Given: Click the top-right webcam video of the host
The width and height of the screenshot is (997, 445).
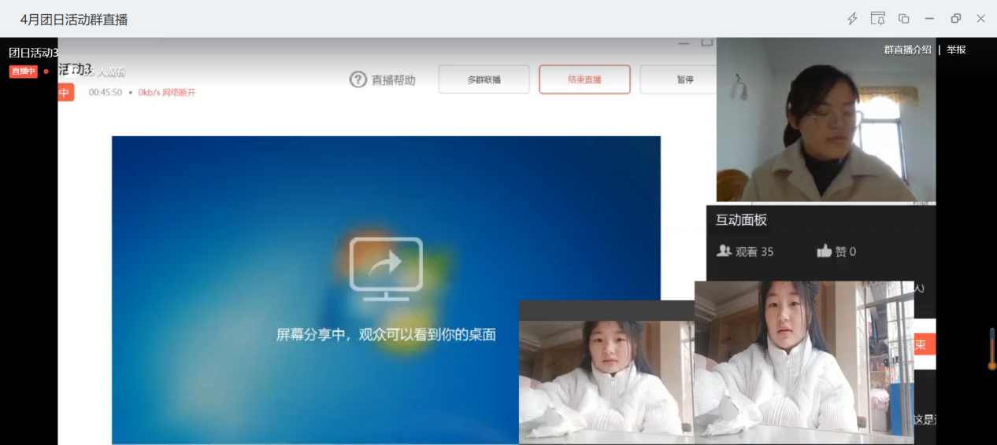Looking at the screenshot, I should (x=826, y=120).
